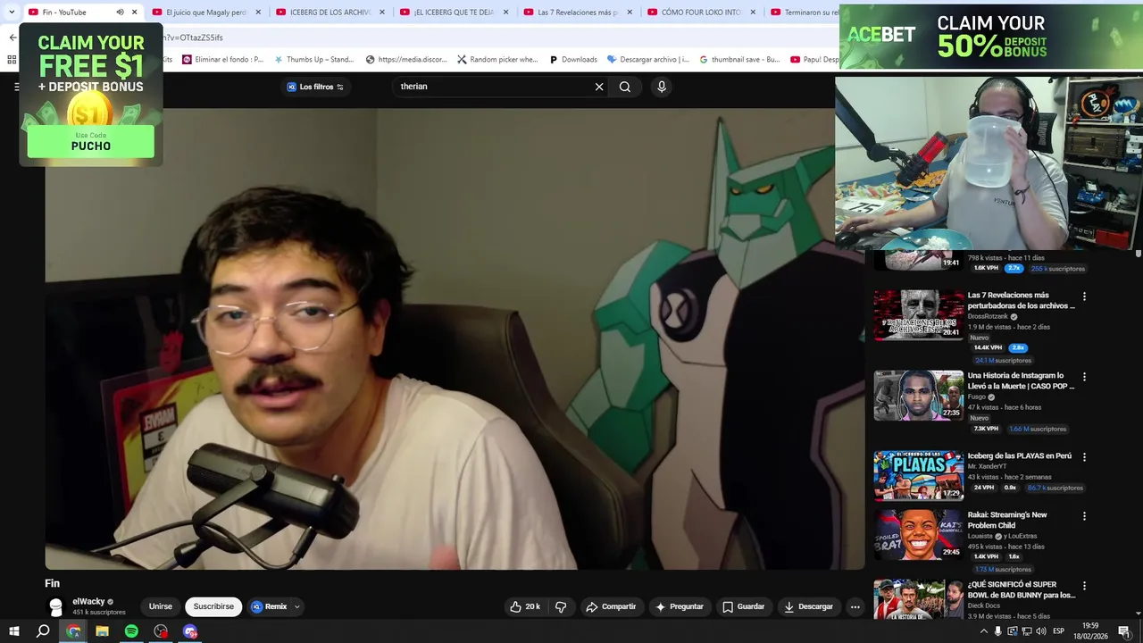Search with the magnifier icon beside 'therian'
The height and width of the screenshot is (643, 1143).
[x=625, y=87]
